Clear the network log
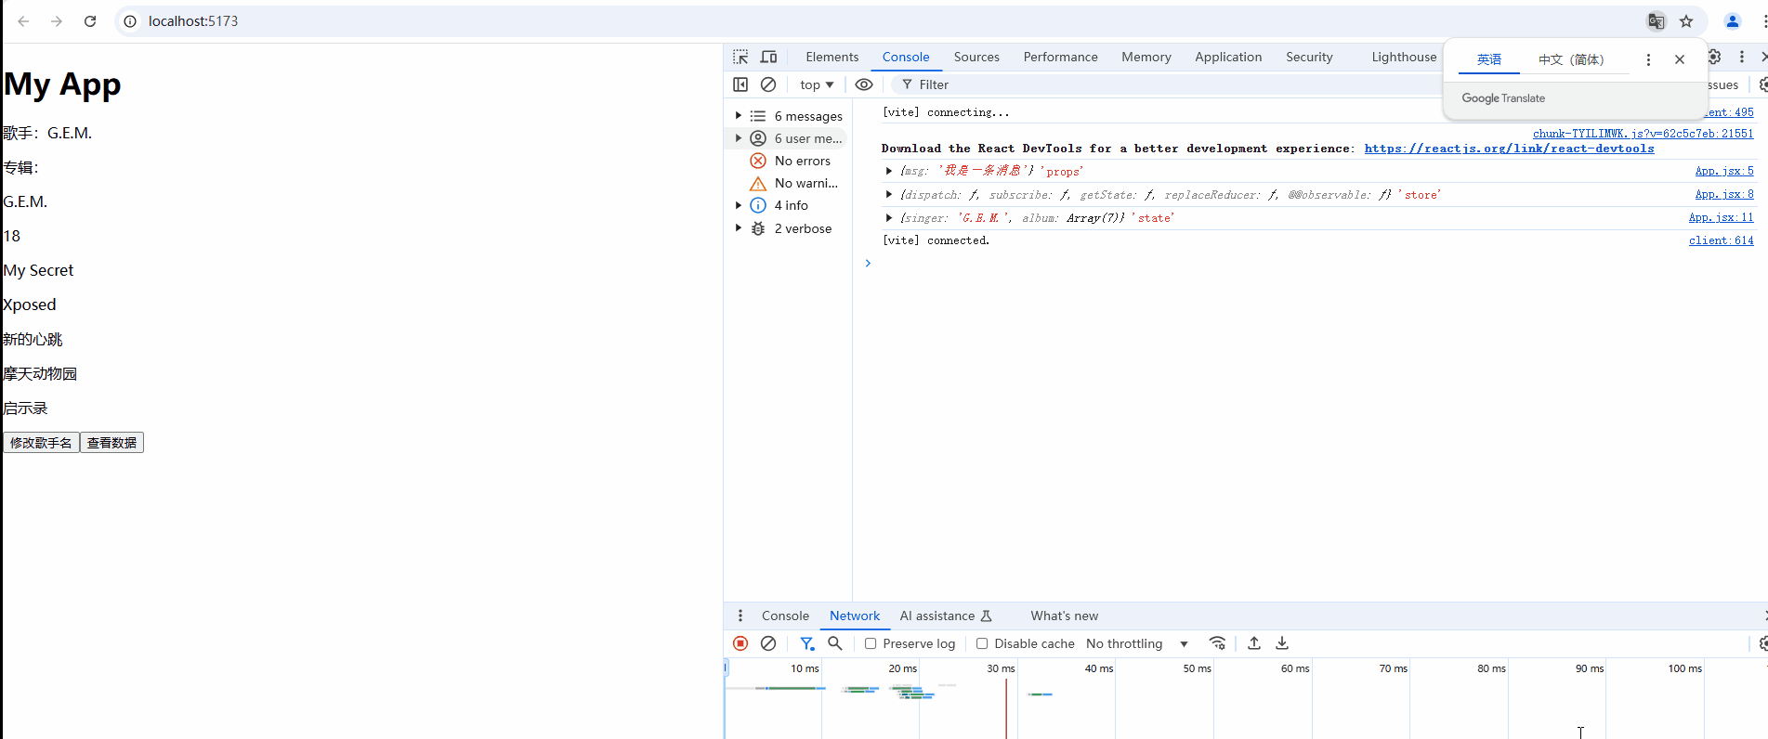 click(x=768, y=643)
